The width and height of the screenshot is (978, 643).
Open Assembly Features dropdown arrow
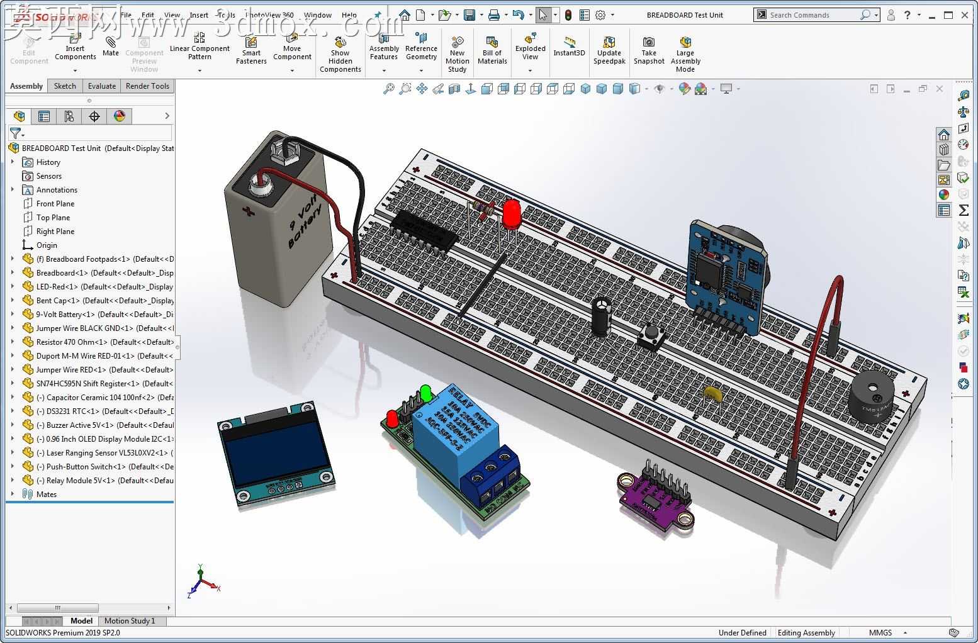384,70
